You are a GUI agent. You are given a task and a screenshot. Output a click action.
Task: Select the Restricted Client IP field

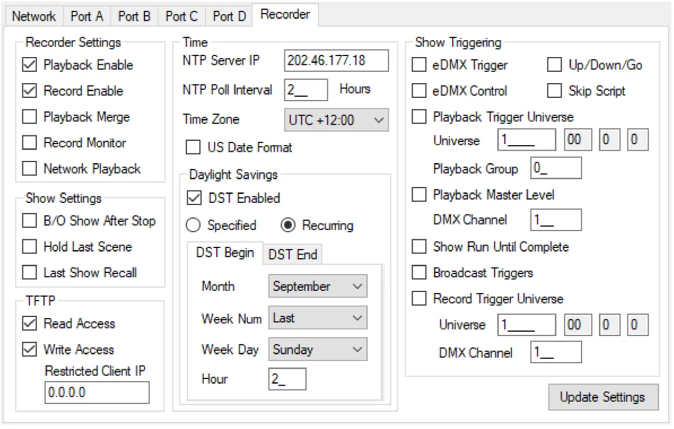(97, 393)
